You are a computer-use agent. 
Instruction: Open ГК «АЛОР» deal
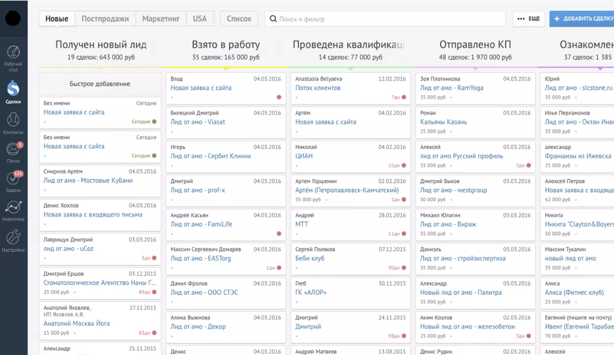(x=311, y=292)
